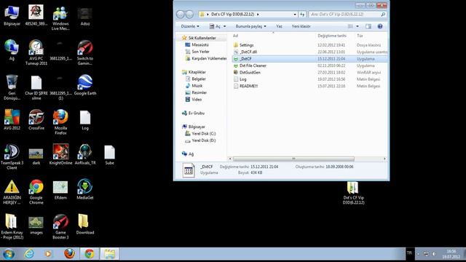Click the Firefox taskbar icon

(70, 254)
